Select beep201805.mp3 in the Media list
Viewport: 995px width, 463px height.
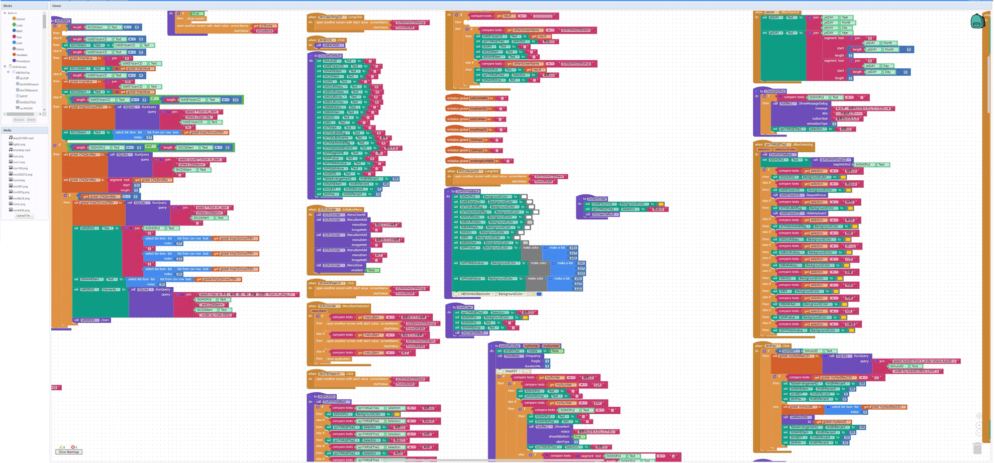coord(23,138)
